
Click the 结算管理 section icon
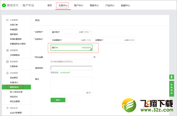[7, 50]
